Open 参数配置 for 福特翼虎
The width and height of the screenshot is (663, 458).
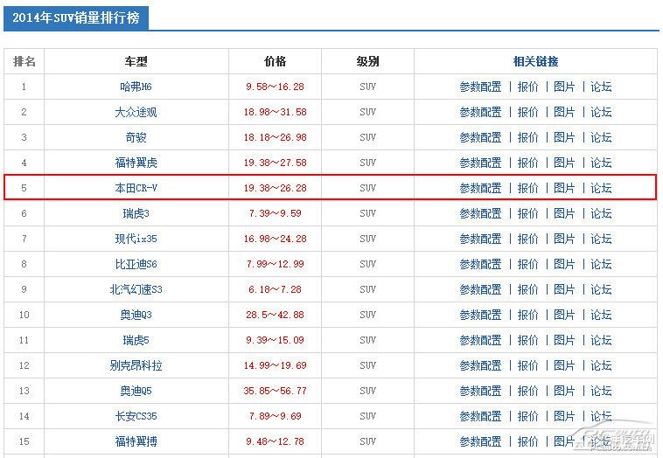coord(480,163)
